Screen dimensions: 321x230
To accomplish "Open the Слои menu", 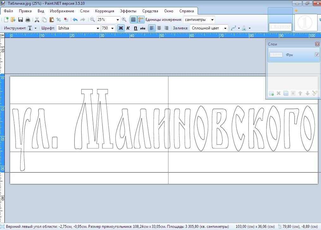I will click(x=84, y=11).
